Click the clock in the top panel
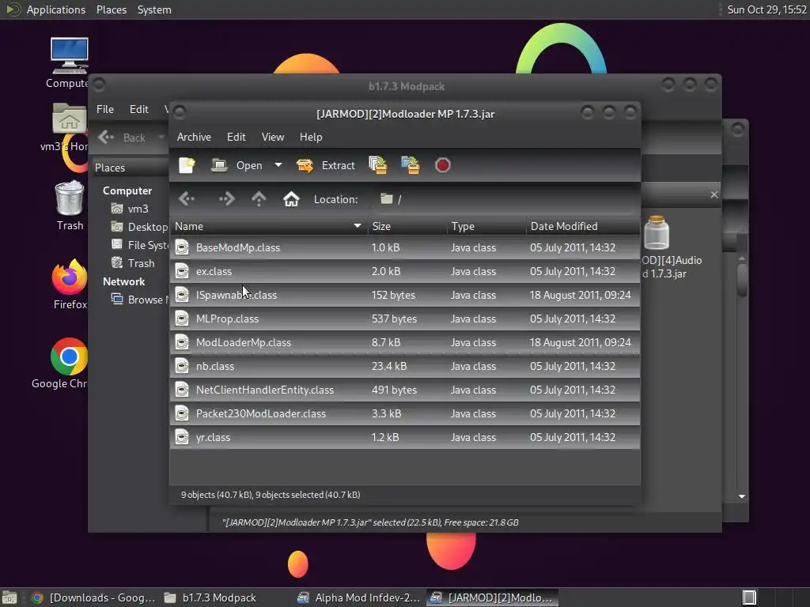 pyautogui.click(x=766, y=9)
